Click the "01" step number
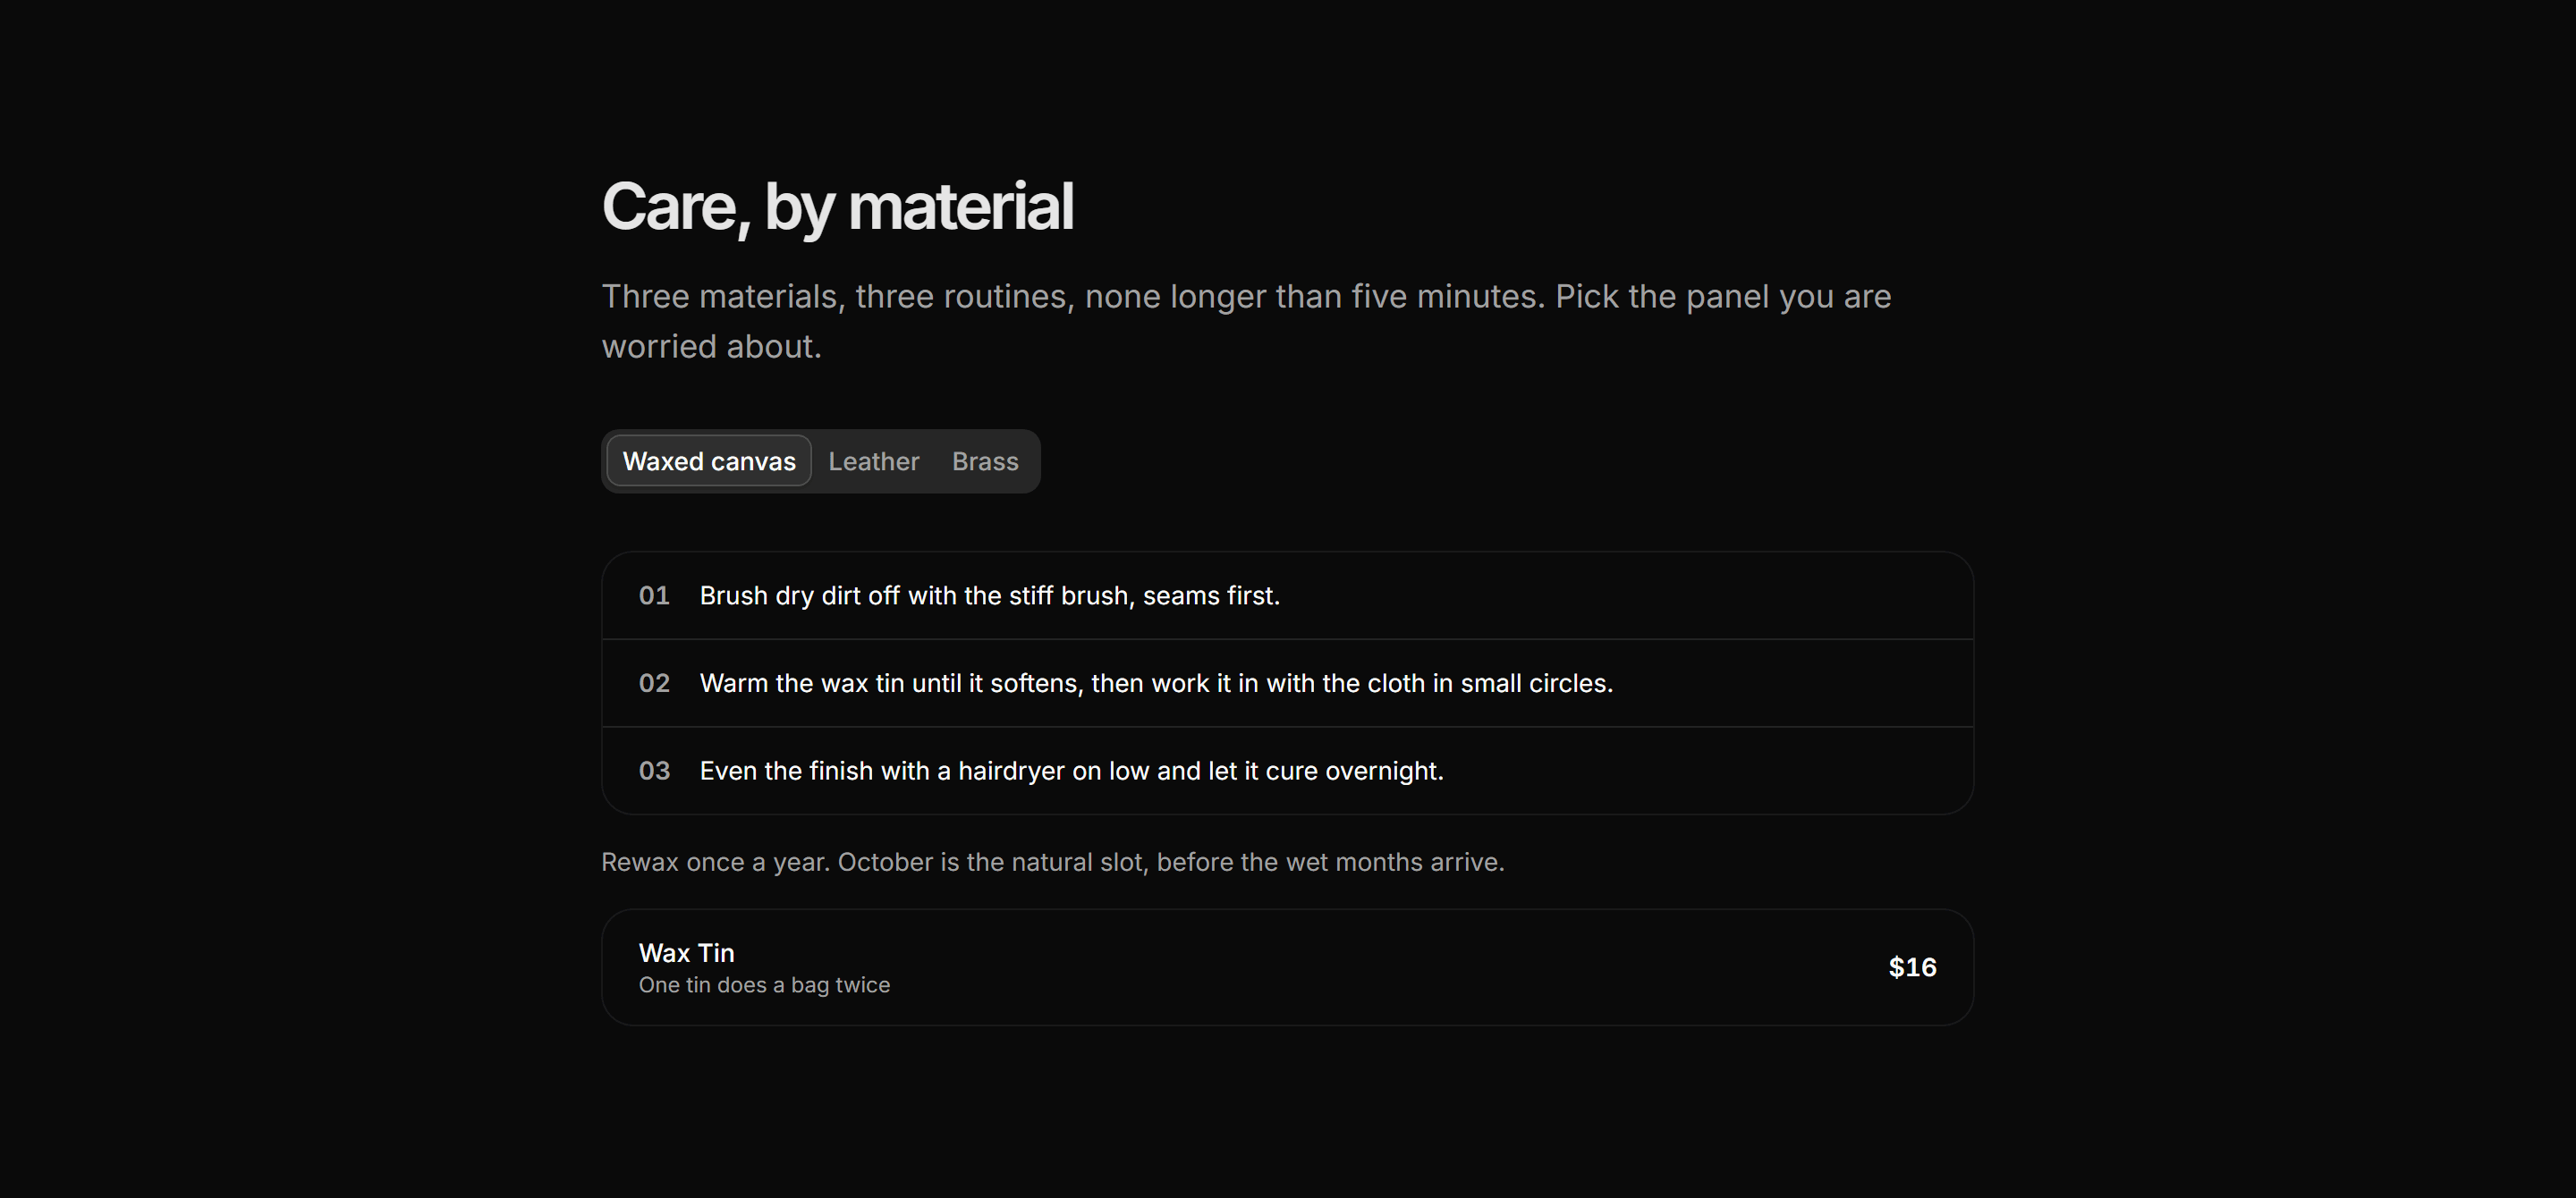The image size is (2576, 1198). pyautogui.click(x=654, y=595)
